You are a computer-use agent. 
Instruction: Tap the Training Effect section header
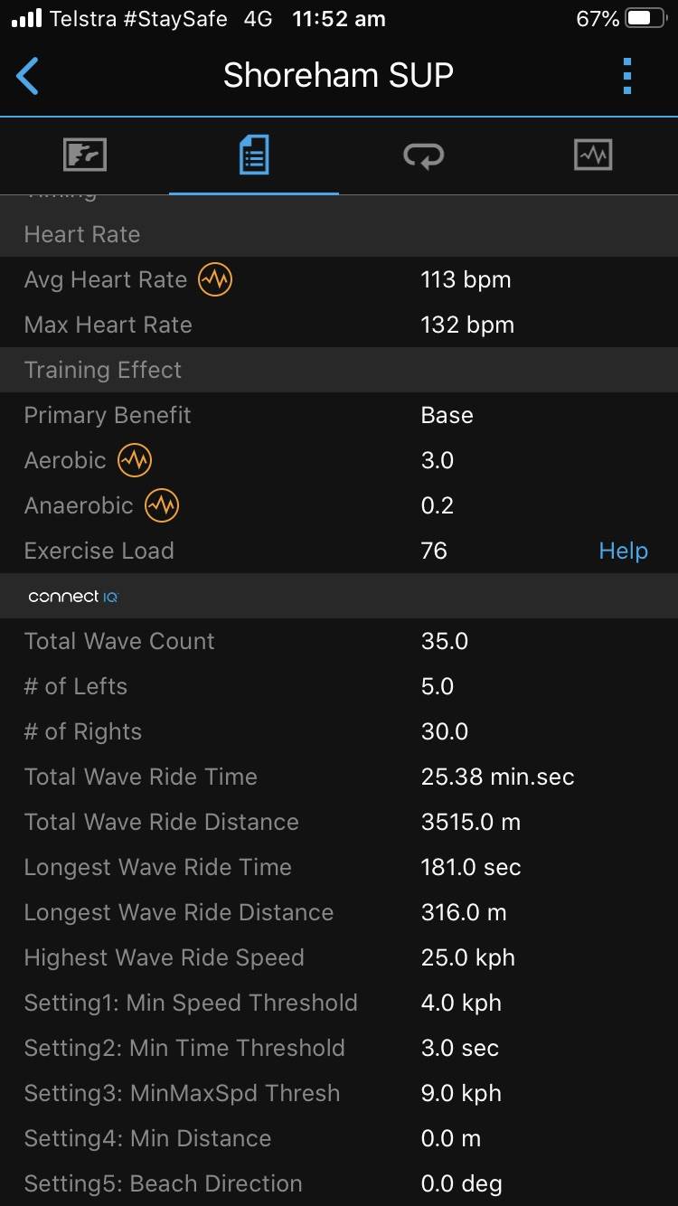point(103,370)
